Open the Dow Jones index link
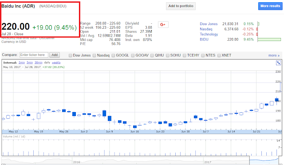The width and height of the screenshot is (284, 165). tap(209, 24)
